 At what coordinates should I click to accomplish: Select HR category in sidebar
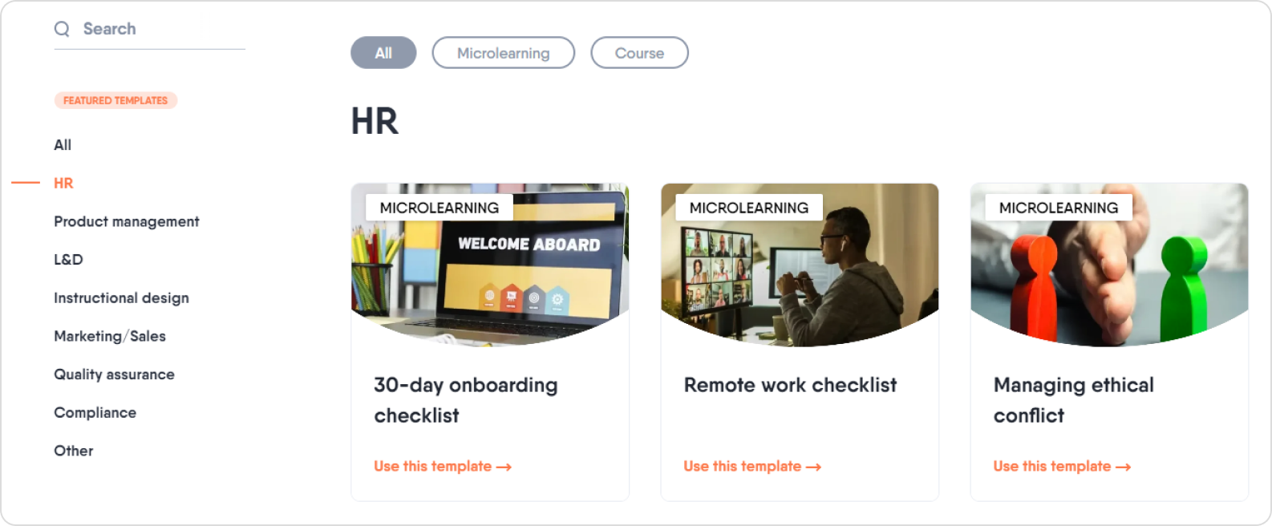pyautogui.click(x=63, y=184)
